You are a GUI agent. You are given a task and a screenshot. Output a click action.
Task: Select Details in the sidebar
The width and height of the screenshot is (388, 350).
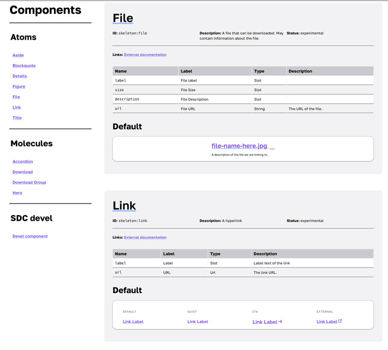pos(19,76)
